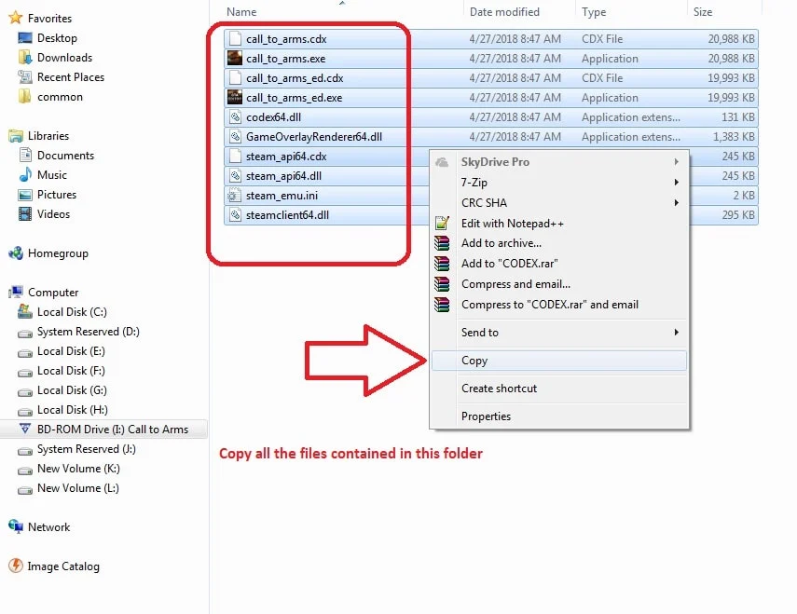Viewport: 797px width, 614px height.
Task: Sort files by the Name column header
Action: click(242, 12)
